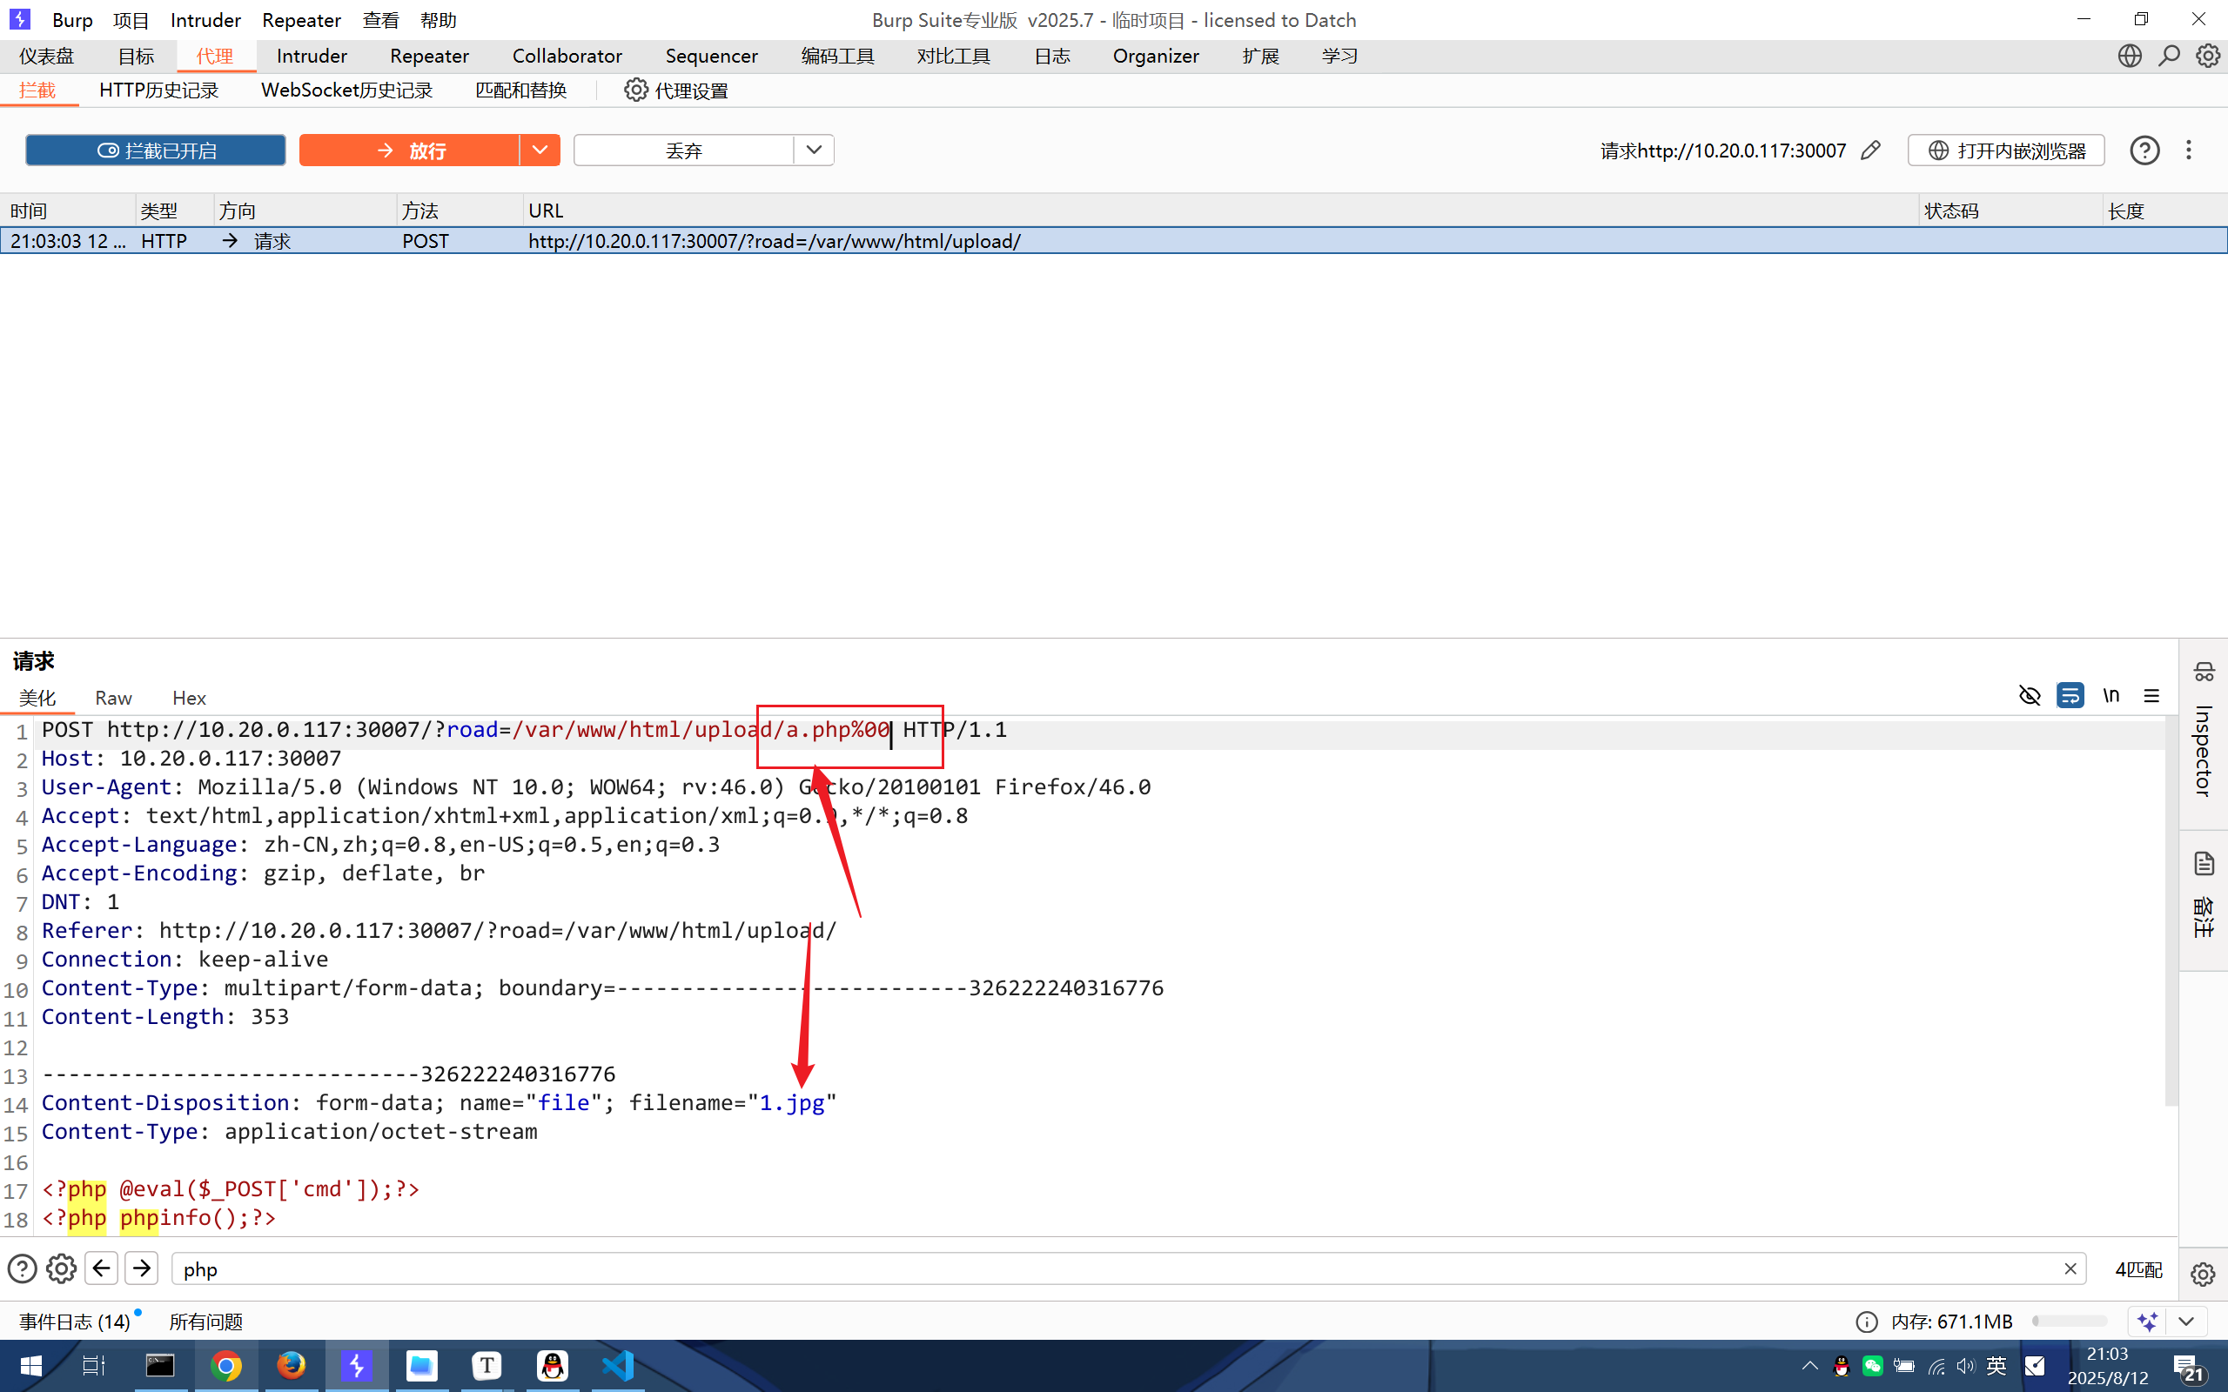This screenshot has height=1392, width=2228.
Task: Expand the Drop button dropdown arrow
Action: (x=814, y=150)
